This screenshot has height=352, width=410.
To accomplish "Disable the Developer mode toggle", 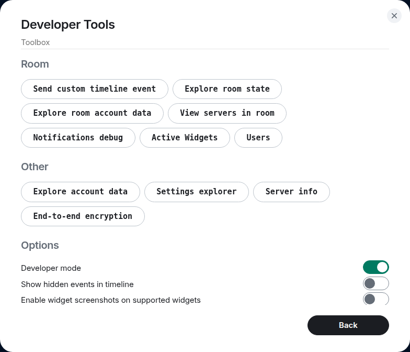I will point(375,267).
